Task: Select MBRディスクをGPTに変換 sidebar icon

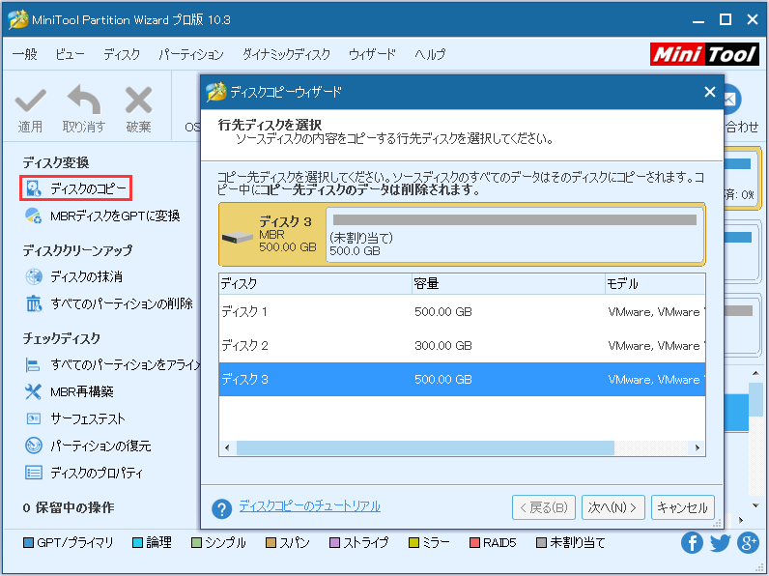Action: pos(34,216)
